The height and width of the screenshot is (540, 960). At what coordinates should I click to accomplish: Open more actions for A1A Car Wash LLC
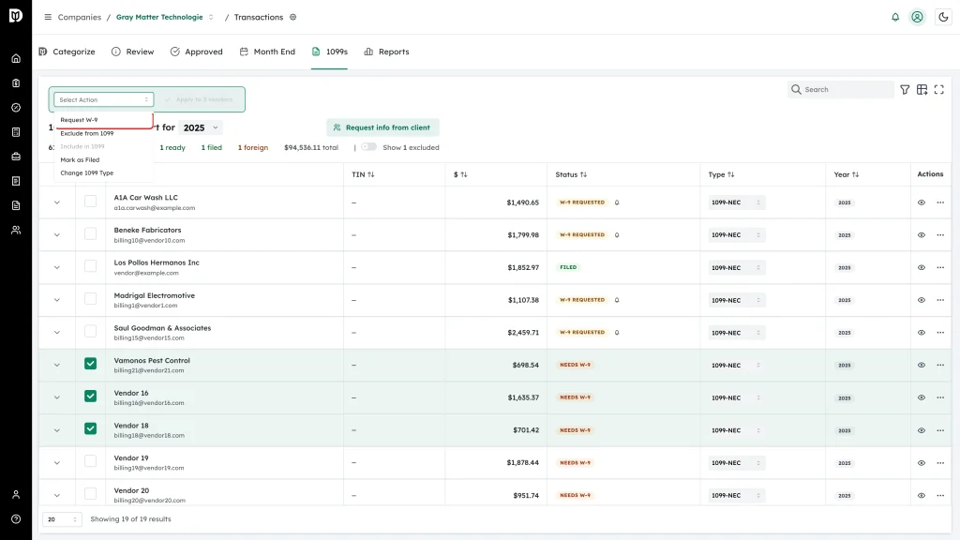click(940, 202)
